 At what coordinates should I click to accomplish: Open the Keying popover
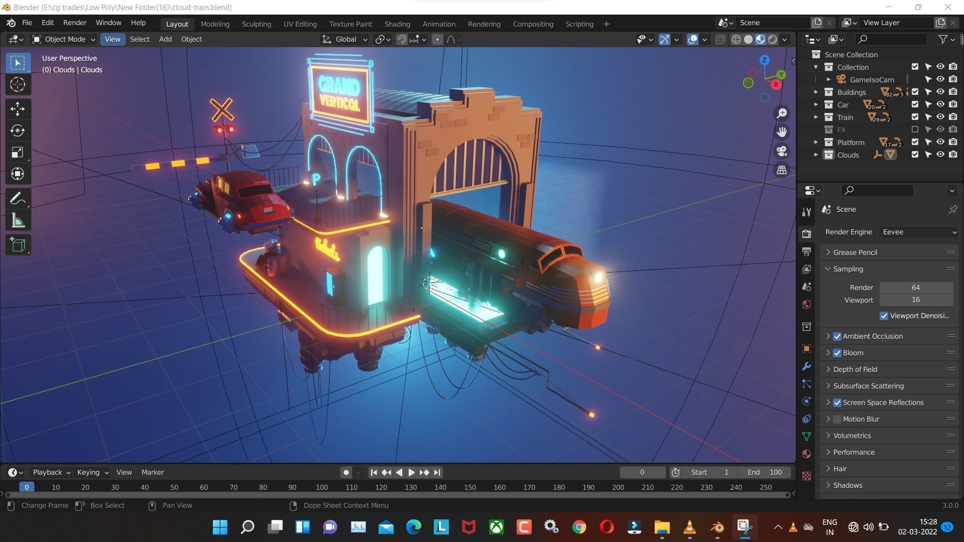click(x=93, y=472)
